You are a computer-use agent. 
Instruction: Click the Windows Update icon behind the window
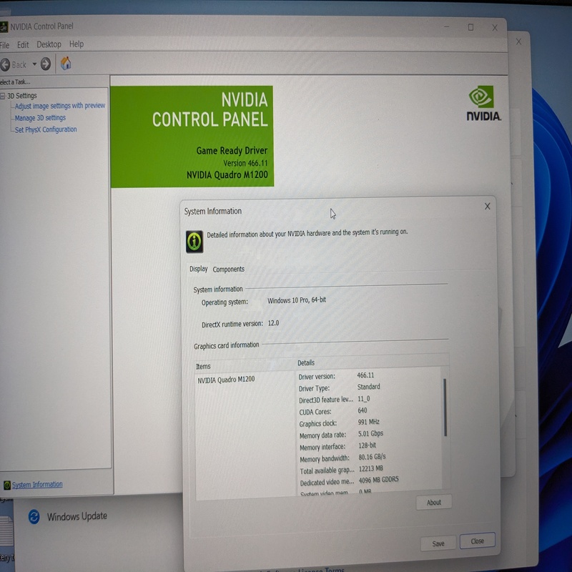pyautogui.click(x=34, y=517)
